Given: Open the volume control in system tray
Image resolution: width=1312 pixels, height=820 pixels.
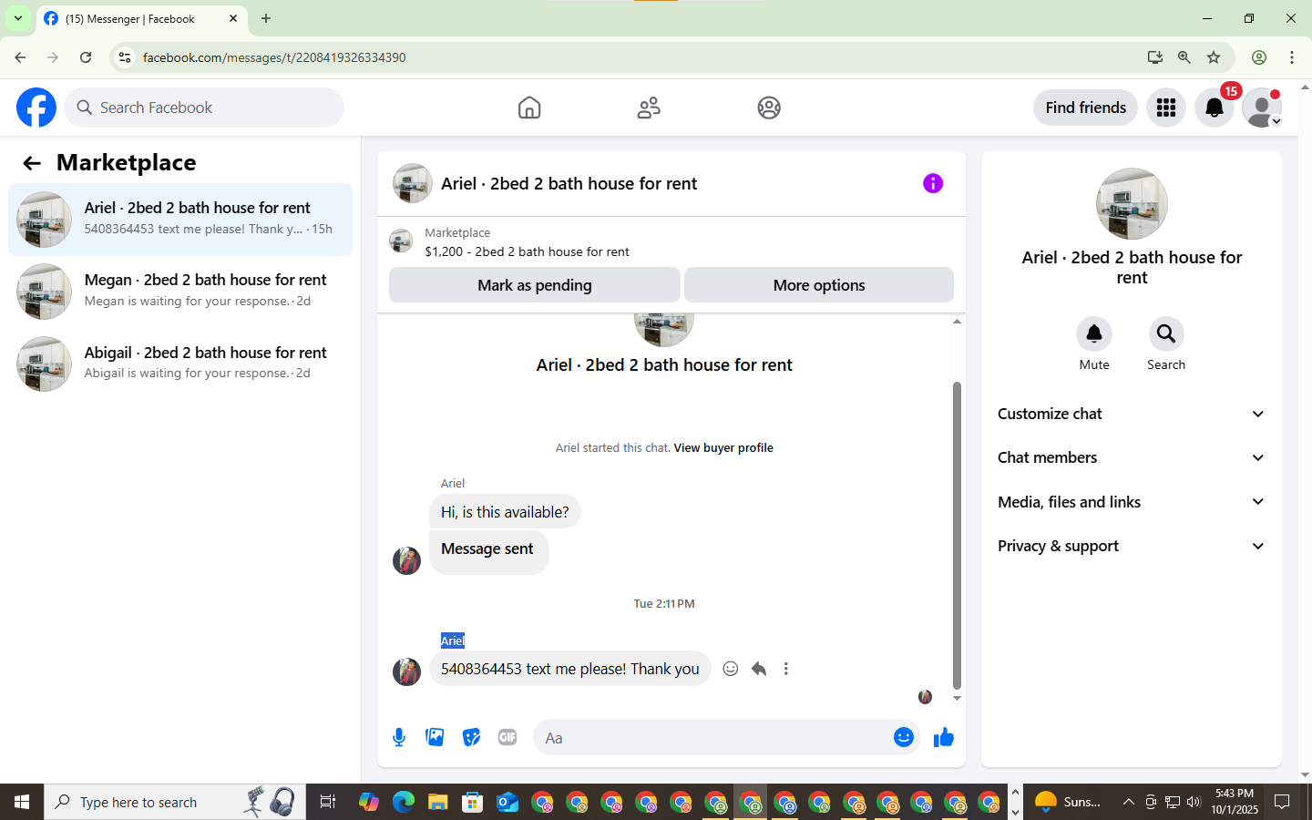Looking at the screenshot, I should pyautogui.click(x=1194, y=802).
